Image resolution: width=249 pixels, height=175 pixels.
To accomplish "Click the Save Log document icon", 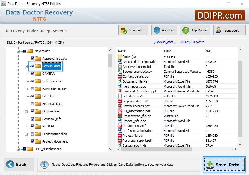I will 123,30.
